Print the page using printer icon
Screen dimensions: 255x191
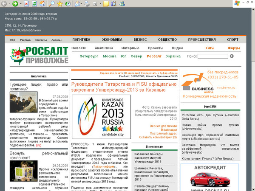click(x=87, y=4)
